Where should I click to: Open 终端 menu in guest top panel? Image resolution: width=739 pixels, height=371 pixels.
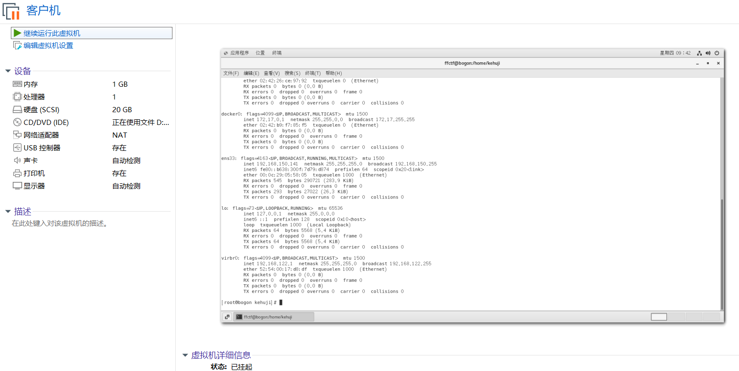point(277,53)
